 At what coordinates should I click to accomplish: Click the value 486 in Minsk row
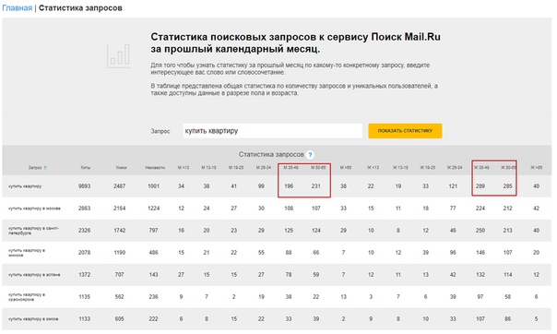pyautogui.click(x=153, y=253)
